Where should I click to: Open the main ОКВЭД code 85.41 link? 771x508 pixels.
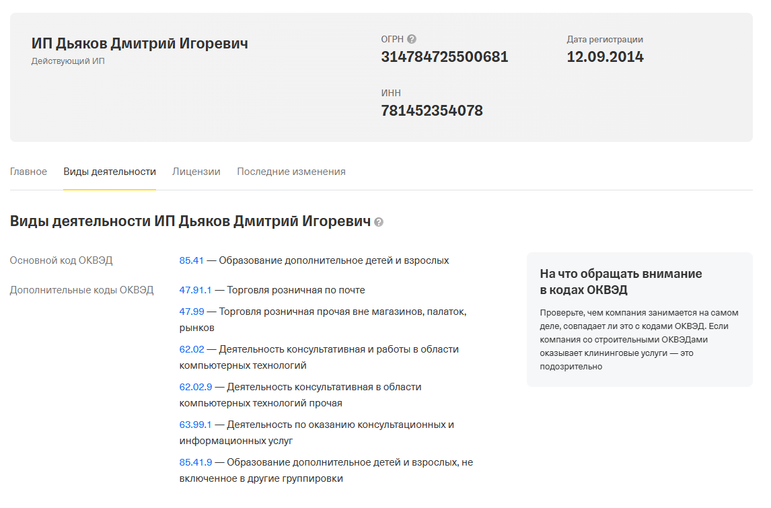(x=191, y=260)
